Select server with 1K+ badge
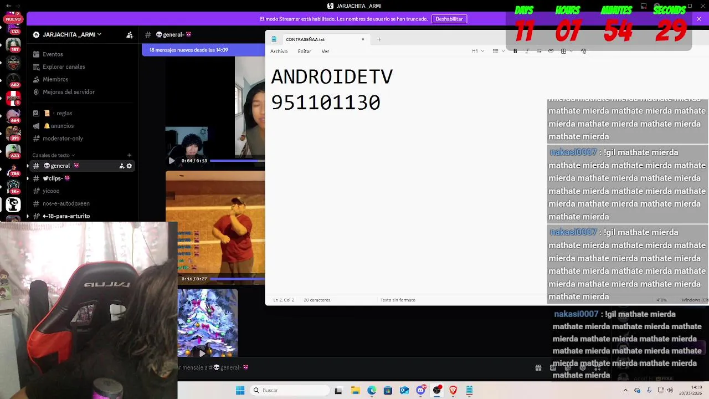 [13, 186]
